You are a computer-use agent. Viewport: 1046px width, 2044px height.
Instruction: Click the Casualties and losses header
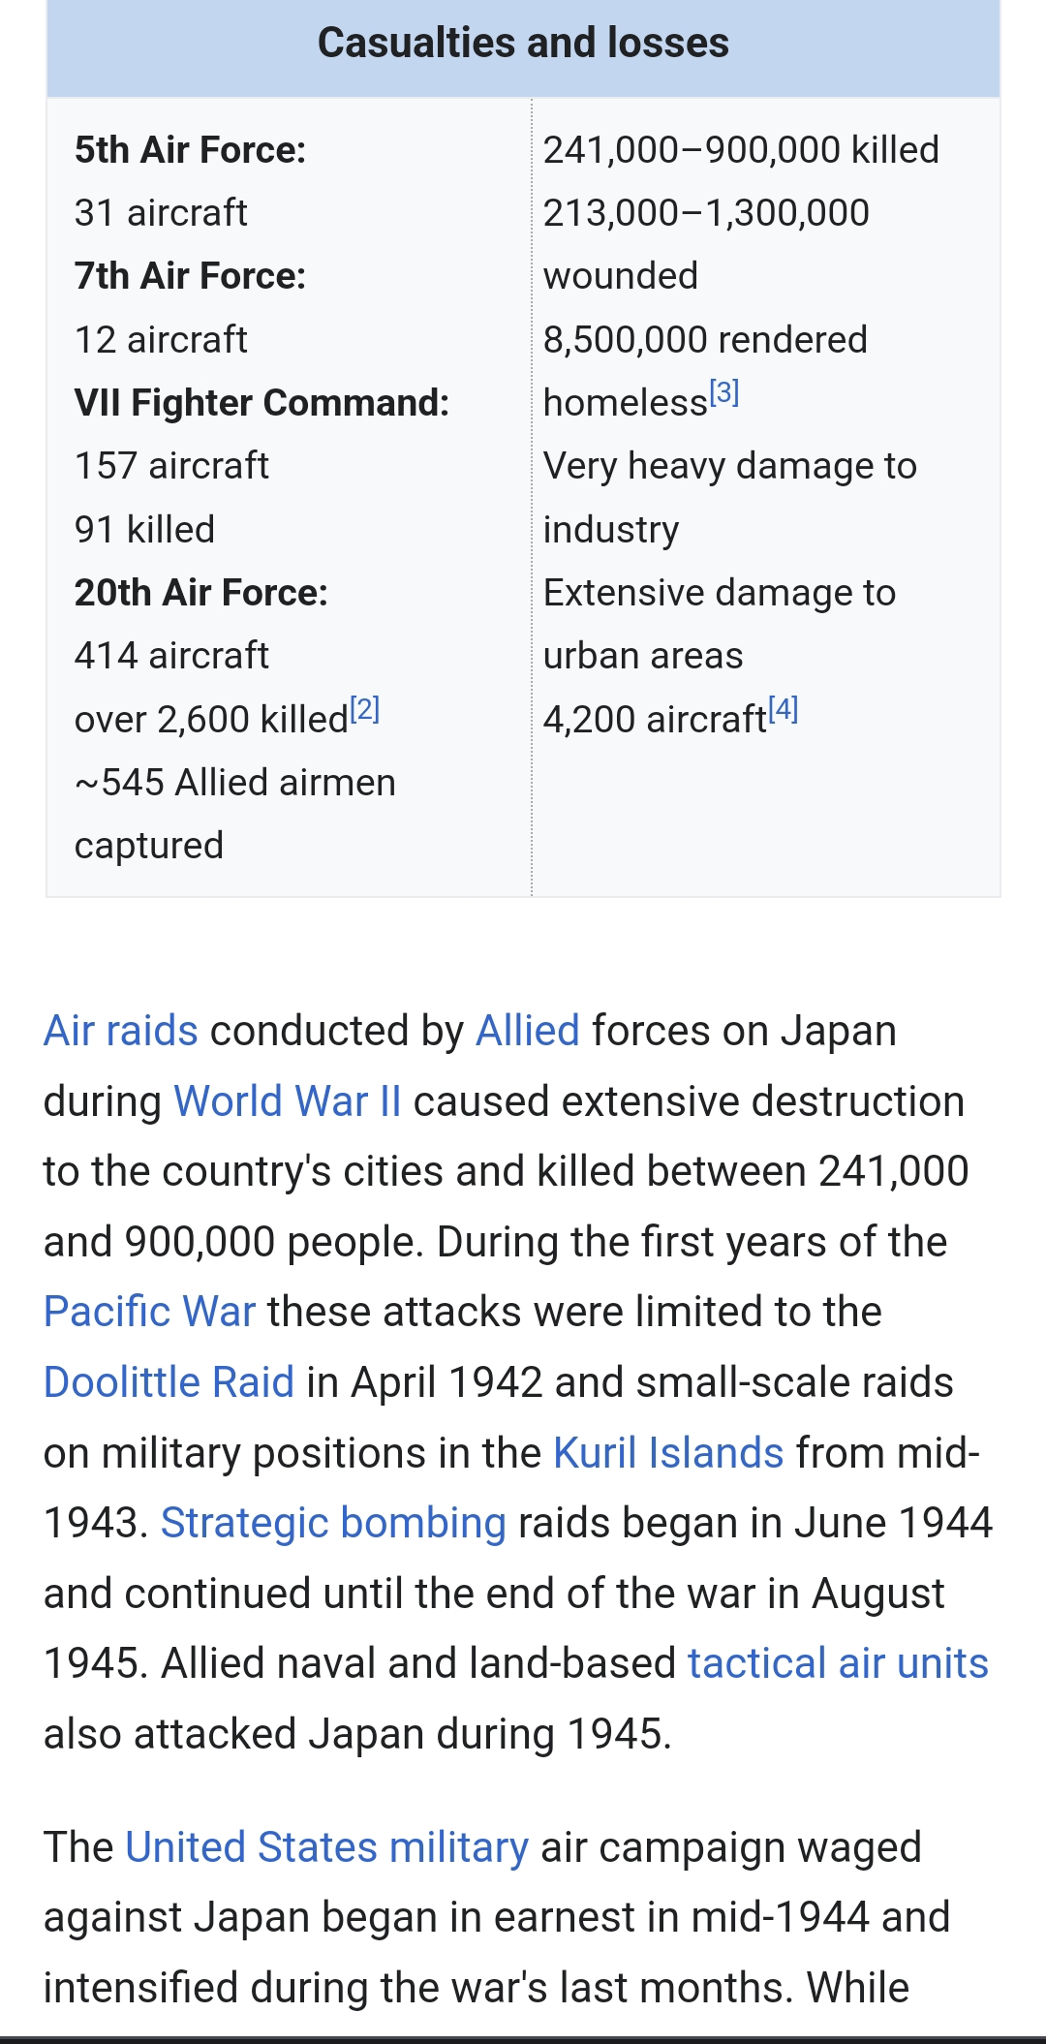[x=523, y=44]
